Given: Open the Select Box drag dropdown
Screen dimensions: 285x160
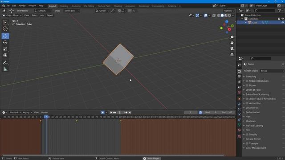Looking at the screenshot, I should click(72, 11).
